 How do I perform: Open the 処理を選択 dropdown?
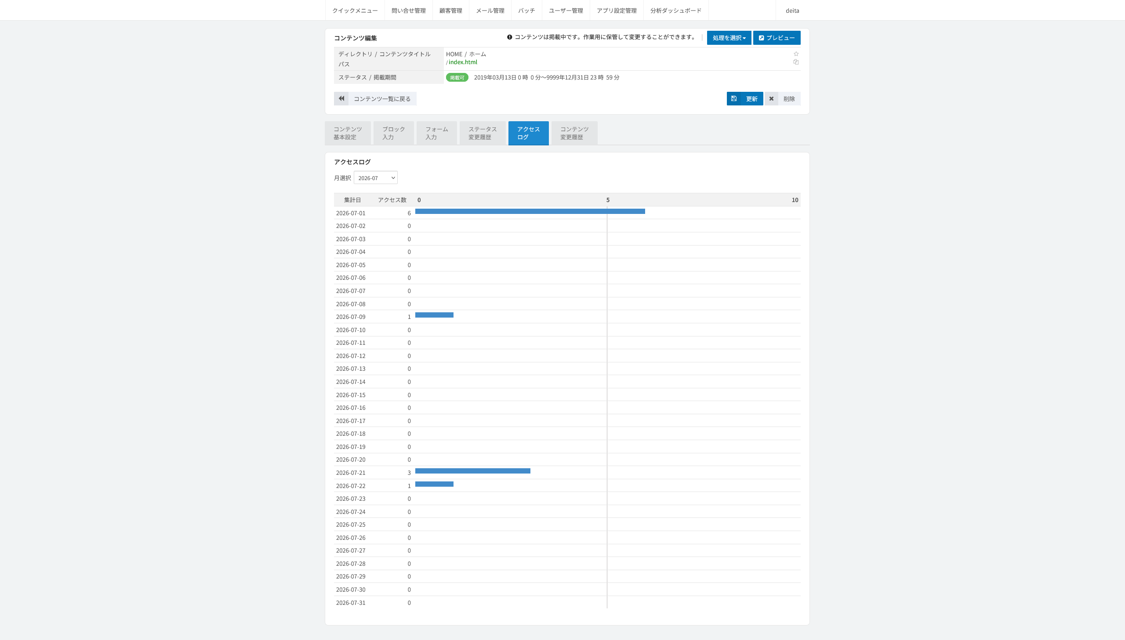click(729, 38)
